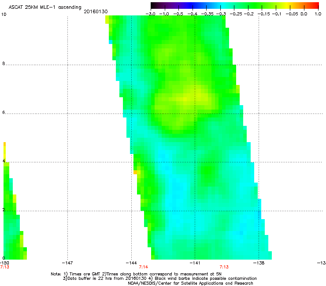This screenshot has height=286, width=326.
Task: Click the longitude axis label '-150'
Action: 4,263
